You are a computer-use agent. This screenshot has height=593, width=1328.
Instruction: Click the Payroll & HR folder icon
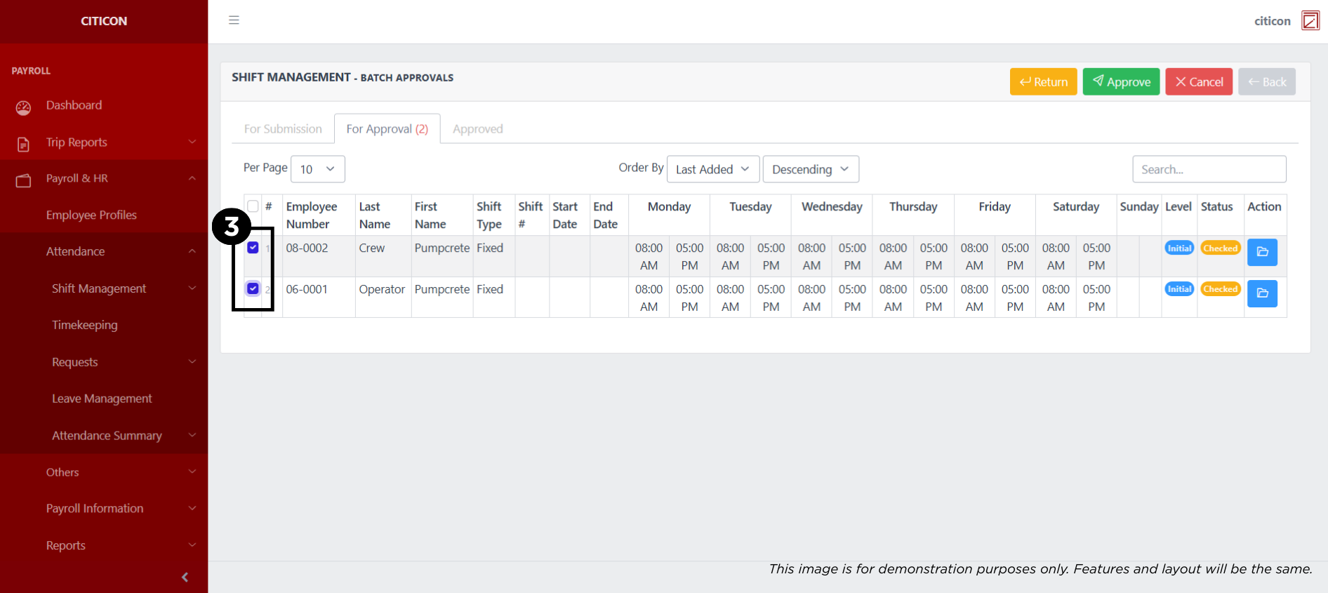tap(23, 180)
